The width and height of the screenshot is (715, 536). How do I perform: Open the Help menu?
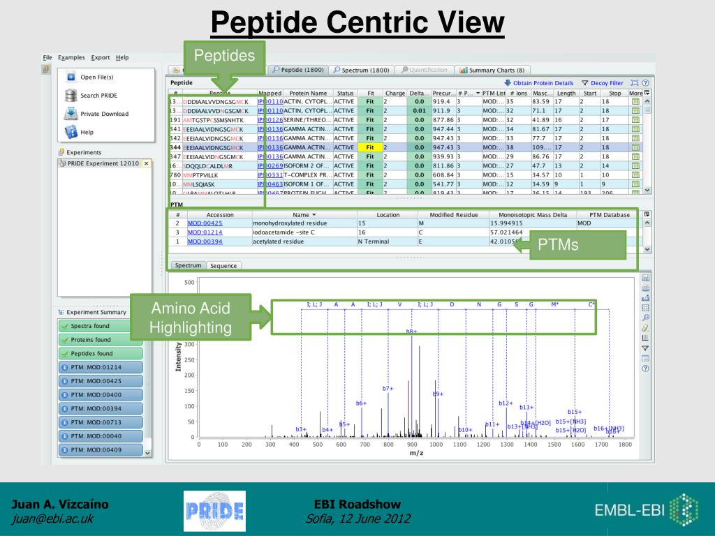[121, 57]
